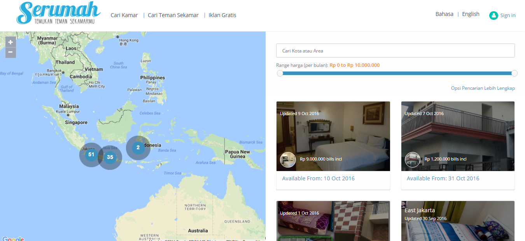Switch language to Bahasa
This screenshot has height=241, width=525.
[444, 14]
